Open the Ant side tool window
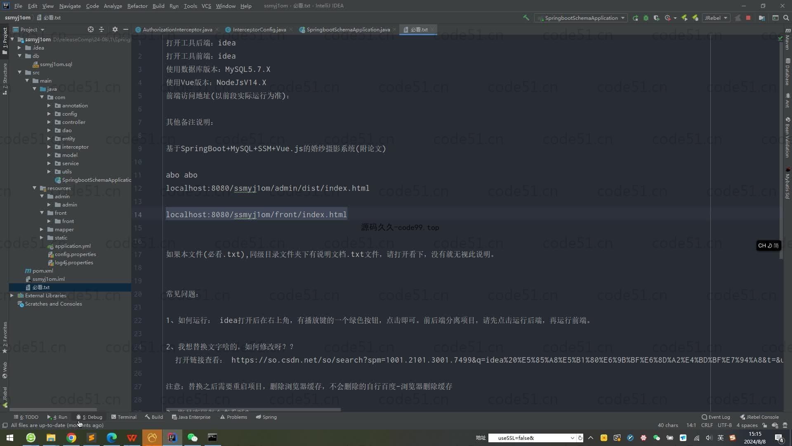This screenshot has height=446, width=792. 787,100
